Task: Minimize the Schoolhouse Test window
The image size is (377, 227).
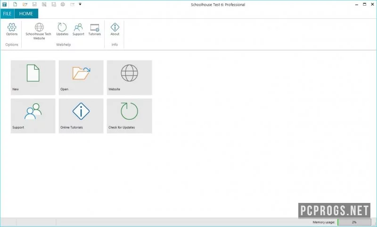Action: [x=357, y=4]
